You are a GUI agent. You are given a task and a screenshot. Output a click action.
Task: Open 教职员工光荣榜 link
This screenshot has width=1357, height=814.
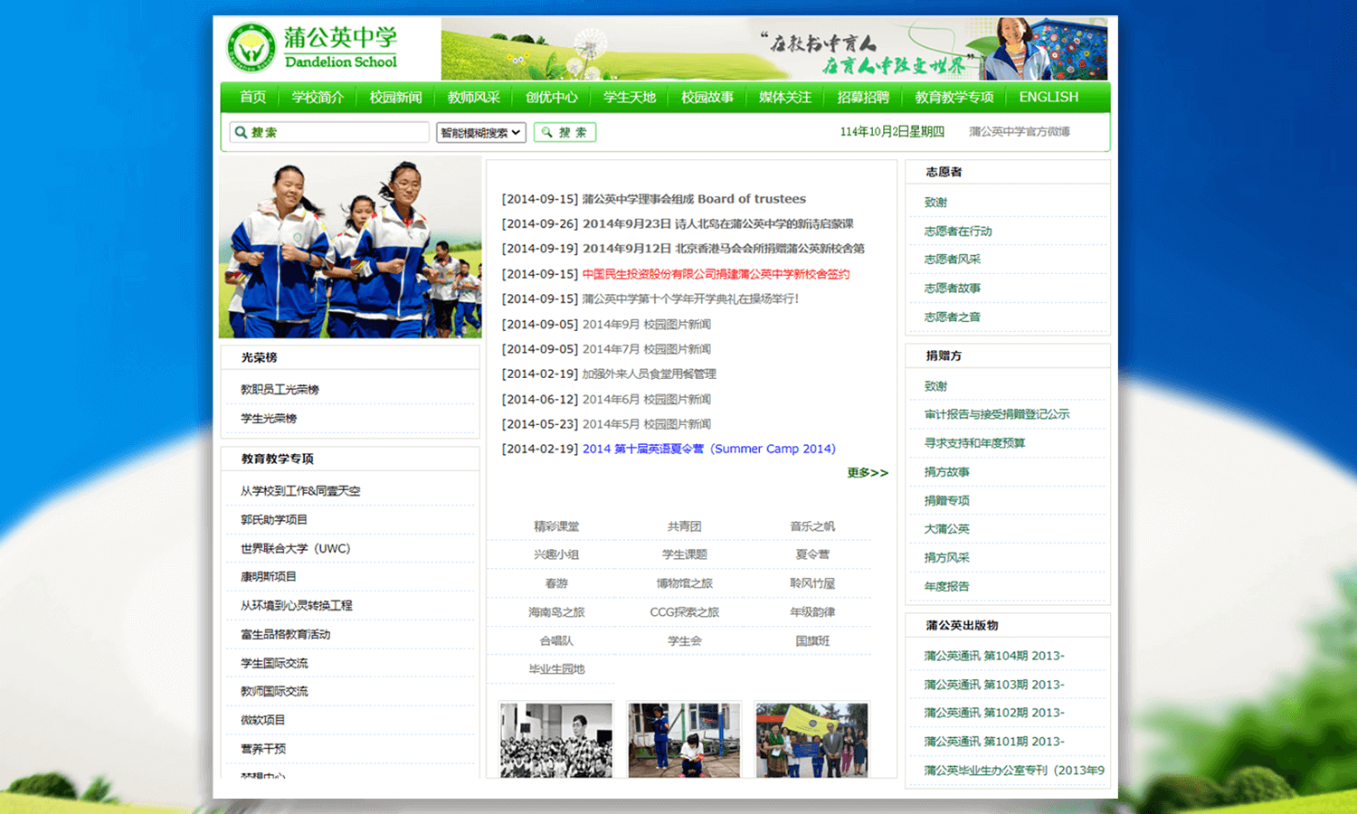[x=280, y=390]
